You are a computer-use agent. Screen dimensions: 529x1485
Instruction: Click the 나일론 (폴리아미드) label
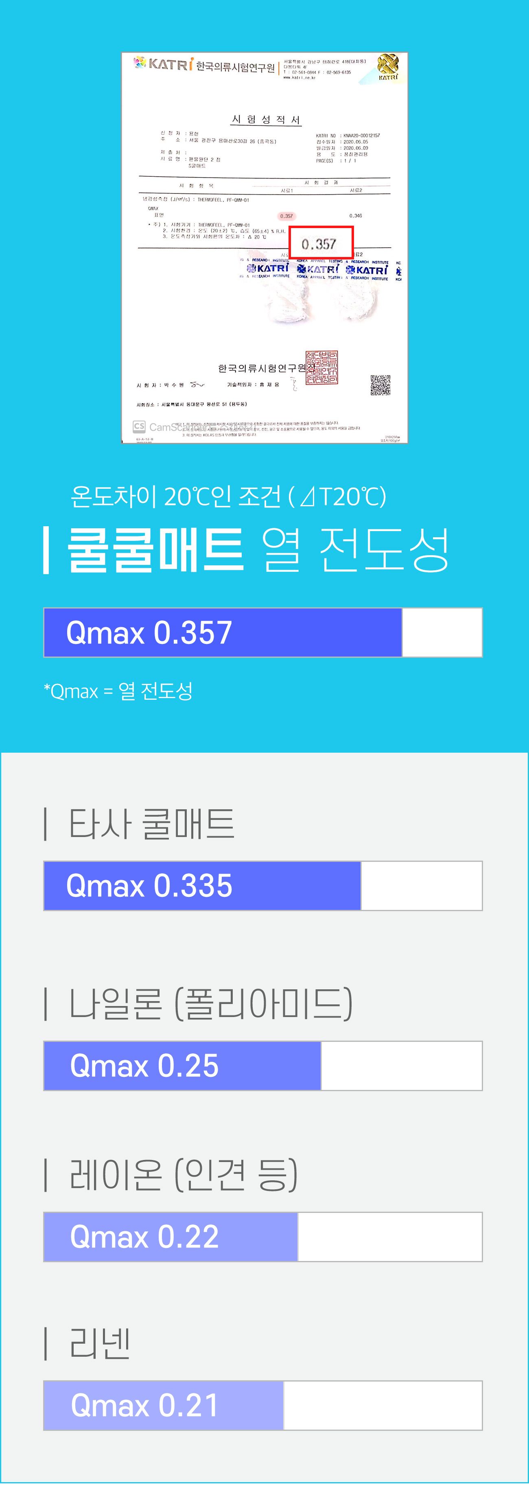pos(210,1004)
